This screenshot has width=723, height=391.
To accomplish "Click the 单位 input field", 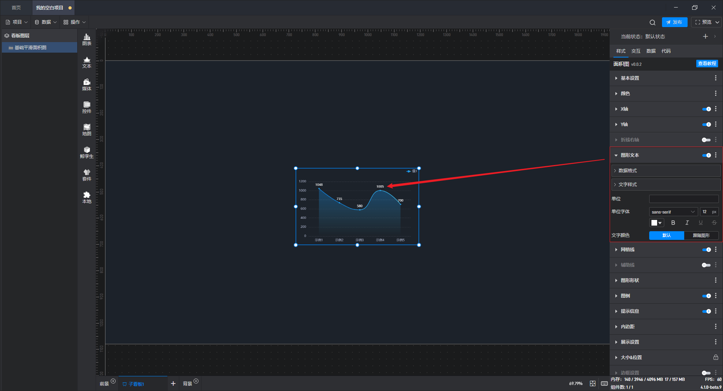I will [684, 199].
